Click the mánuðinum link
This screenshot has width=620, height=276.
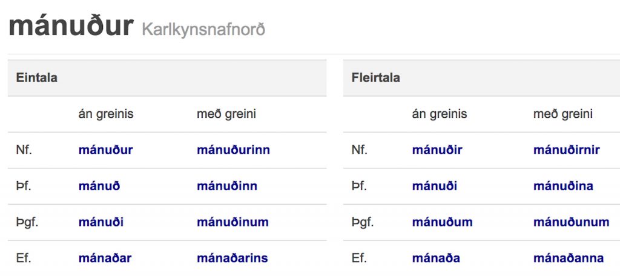(232, 222)
